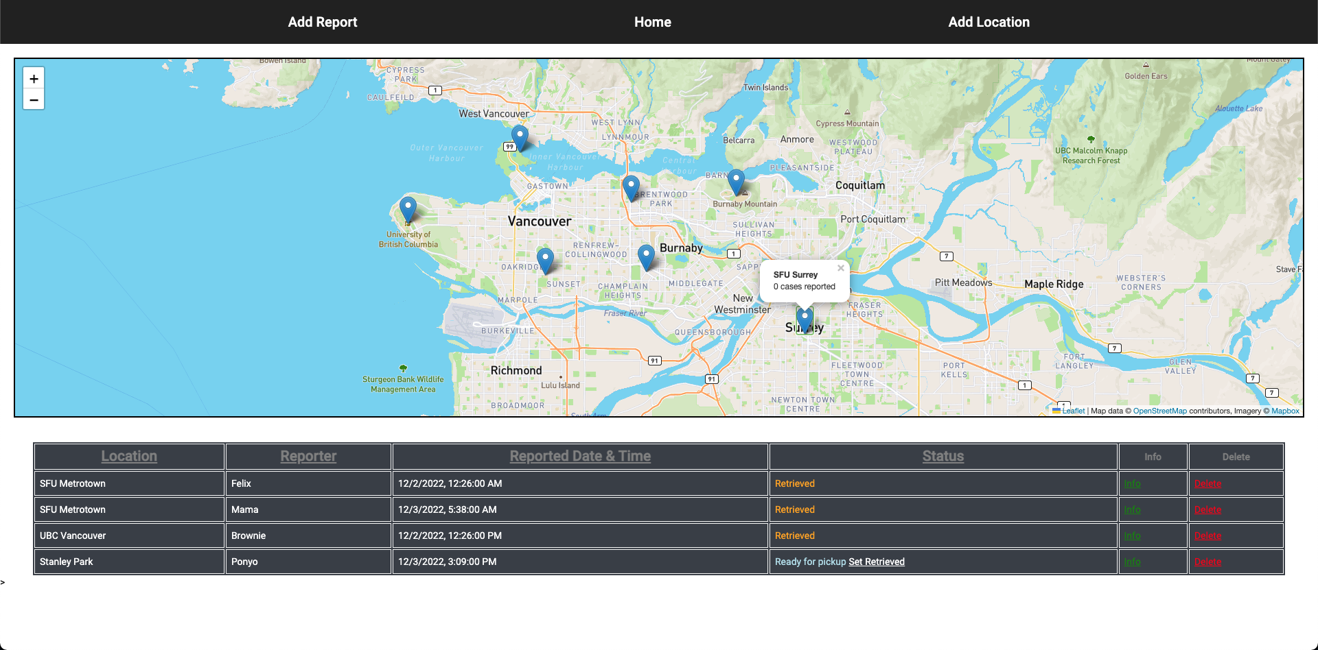Open the OpenStreetMap attribution link

[x=1159, y=411]
